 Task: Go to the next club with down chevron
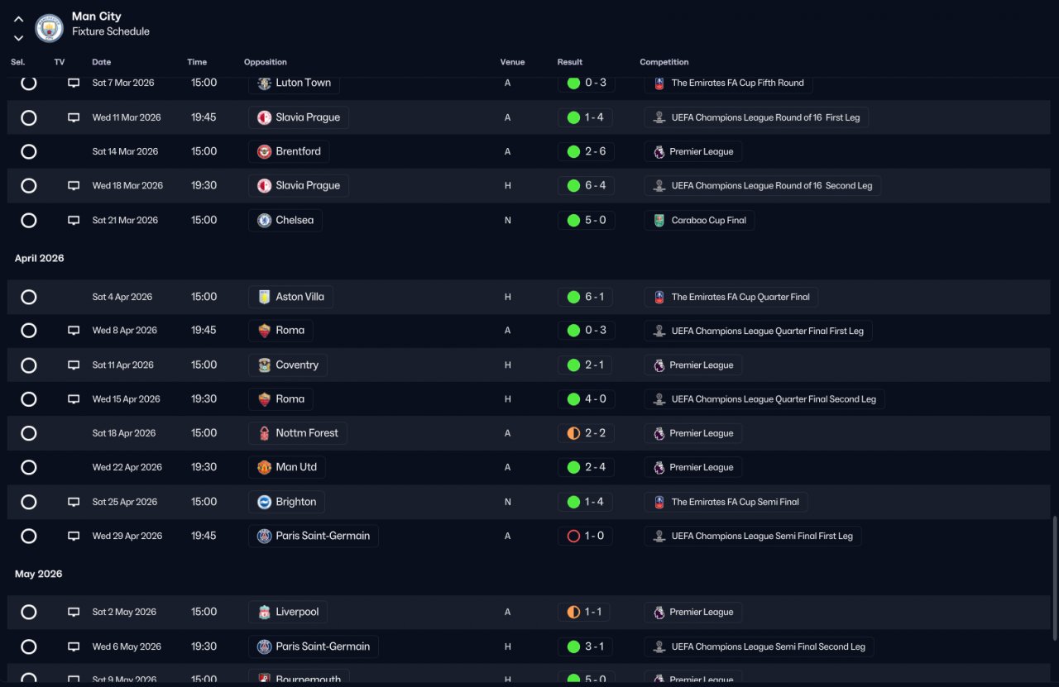[x=18, y=38]
